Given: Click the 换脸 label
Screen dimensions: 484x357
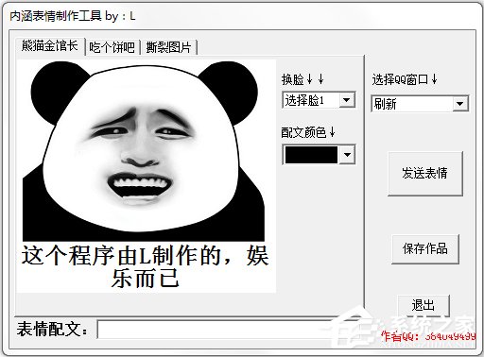Looking at the screenshot, I should [x=302, y=79].
